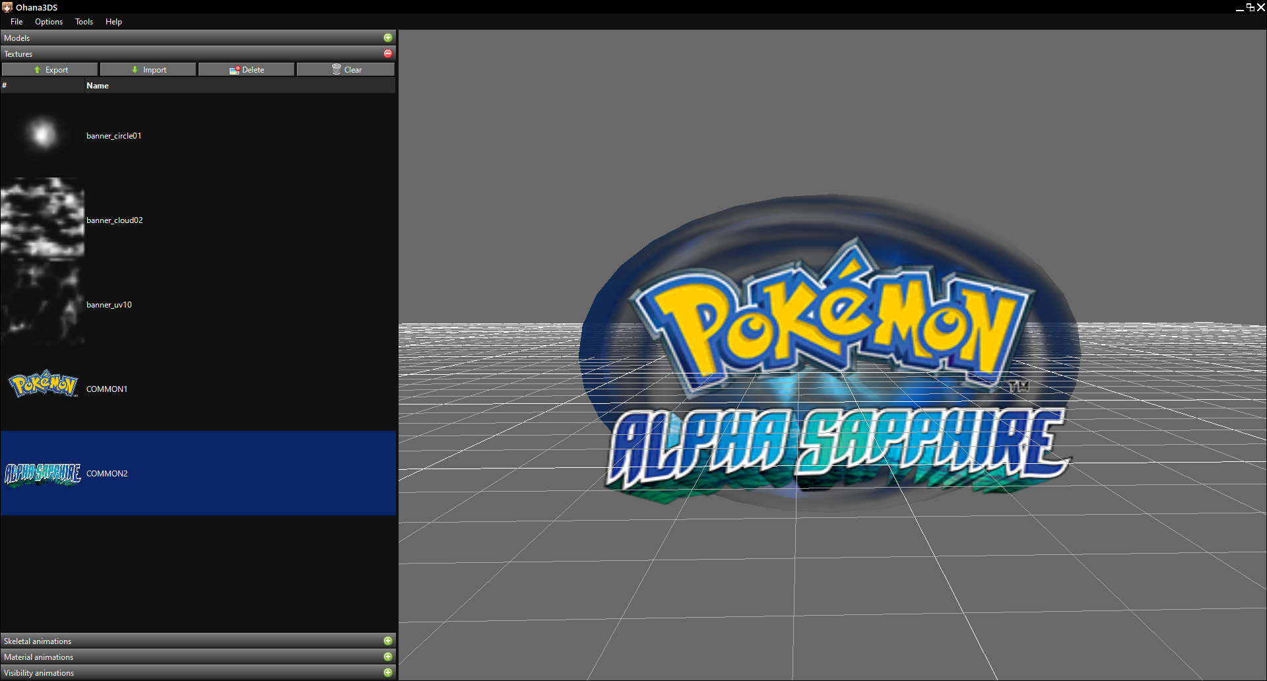Click the Clear textures button
The width and height of the screenshot is (1267, 681).
tap(346, 69)
